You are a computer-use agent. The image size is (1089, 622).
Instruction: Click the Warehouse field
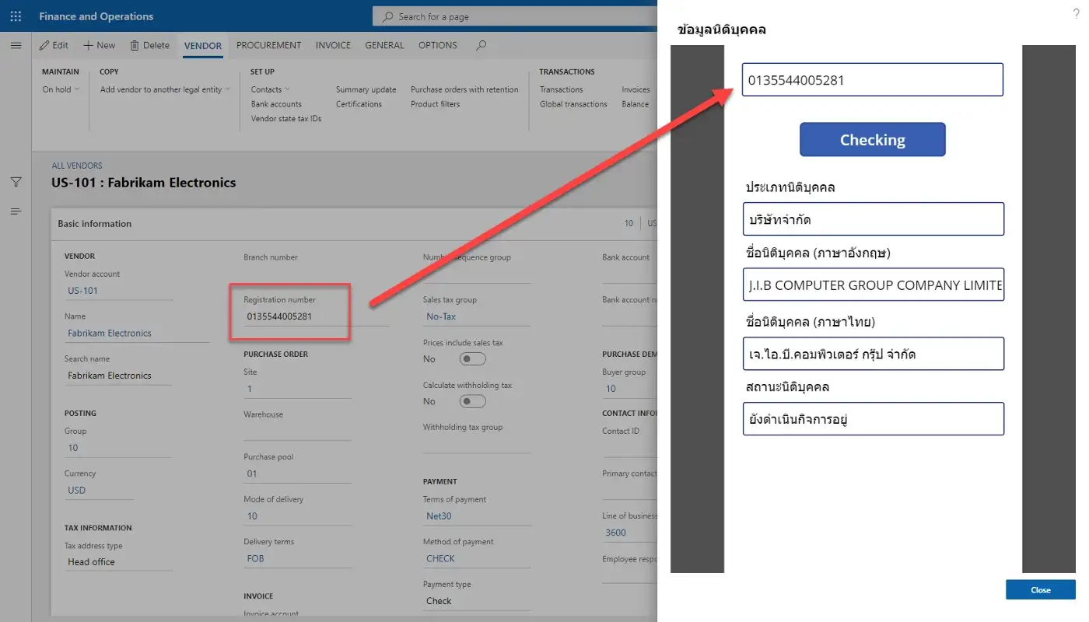pyautogui.click(x=297, y=432)
